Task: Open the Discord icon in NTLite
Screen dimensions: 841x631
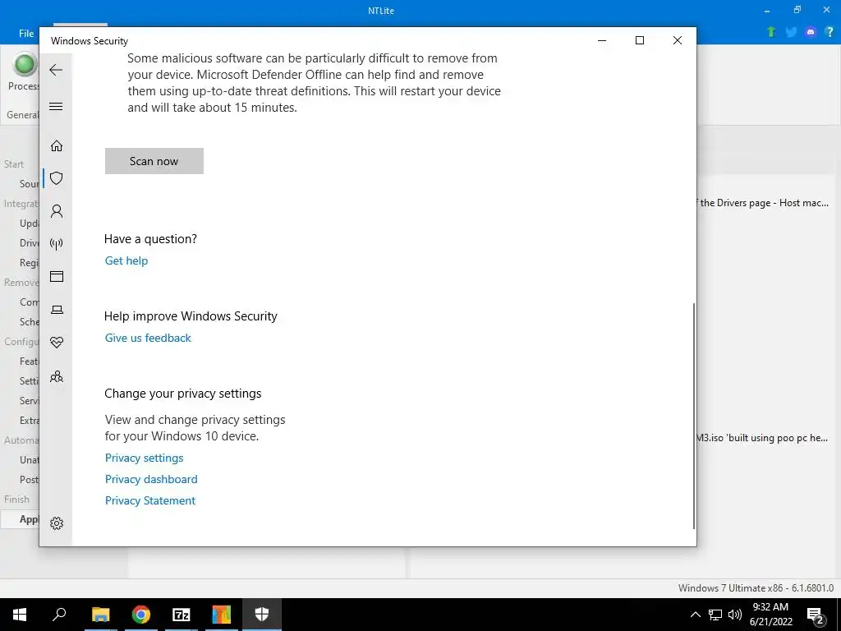Action: point(811,32)
